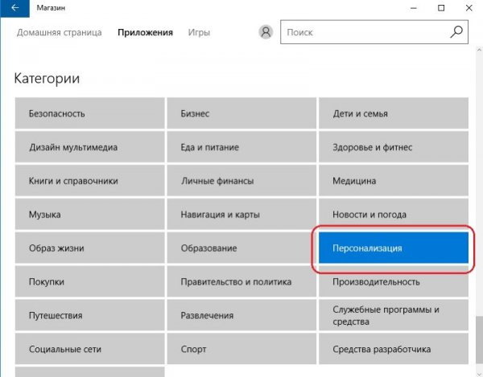
Task: Go to Домашняя страница tab
Action: 60,33
